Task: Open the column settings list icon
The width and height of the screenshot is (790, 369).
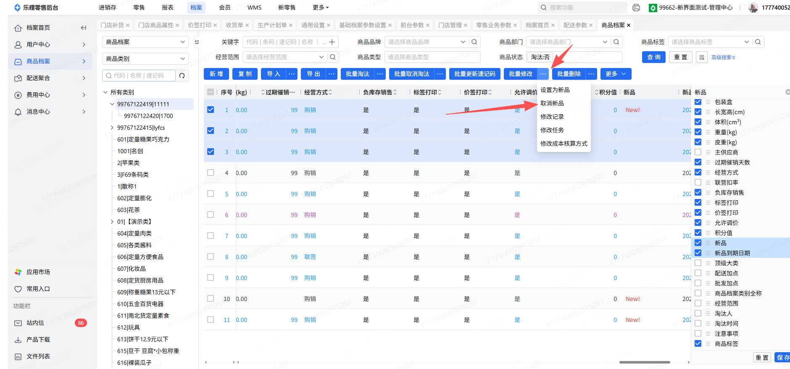Action: pos(701,58)
